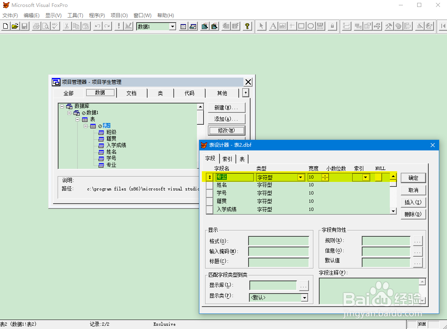Click the 格式(O) input field
Screen dimensions: 447x329
click(279, 241)
